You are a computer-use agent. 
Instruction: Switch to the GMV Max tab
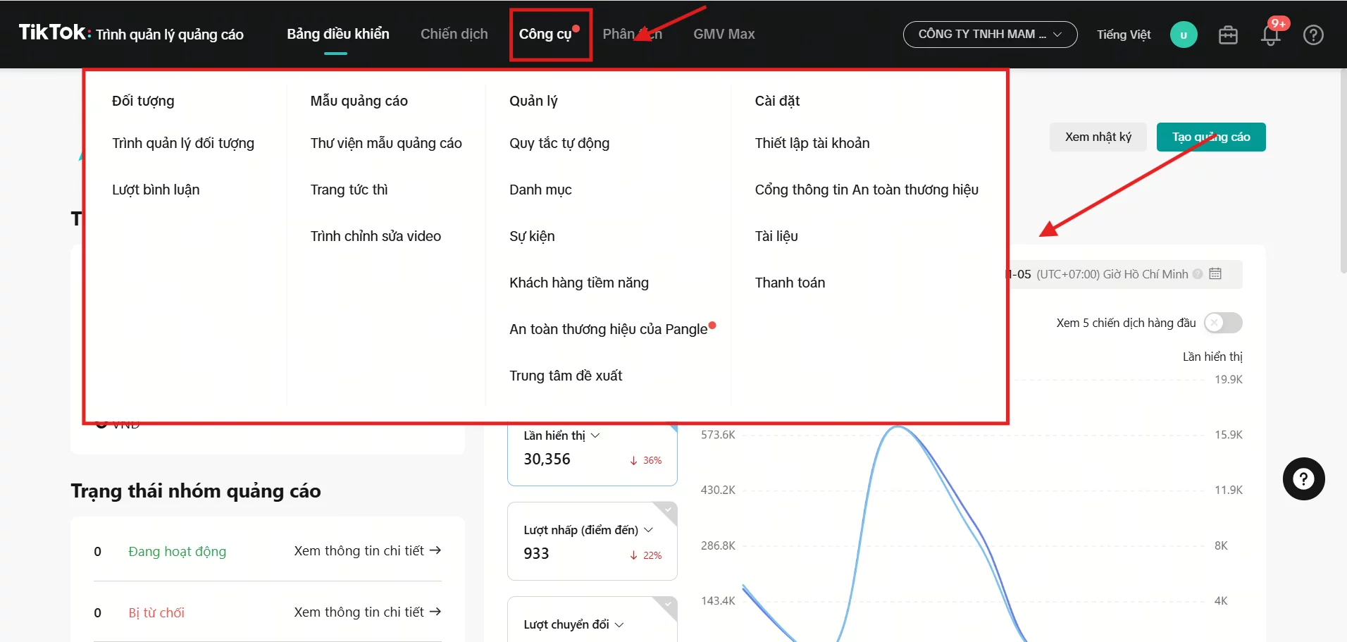click(x=724, y=34)
